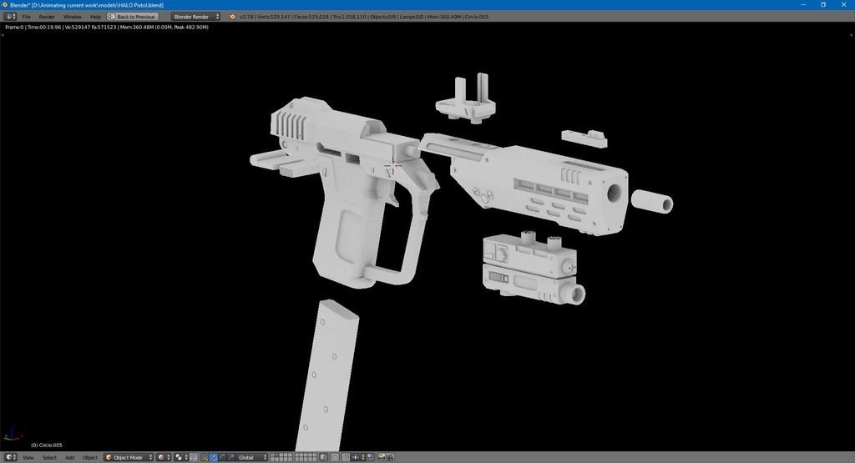
Task: Click the (0) Circle.005 object label
Action: tap(47, 445)
